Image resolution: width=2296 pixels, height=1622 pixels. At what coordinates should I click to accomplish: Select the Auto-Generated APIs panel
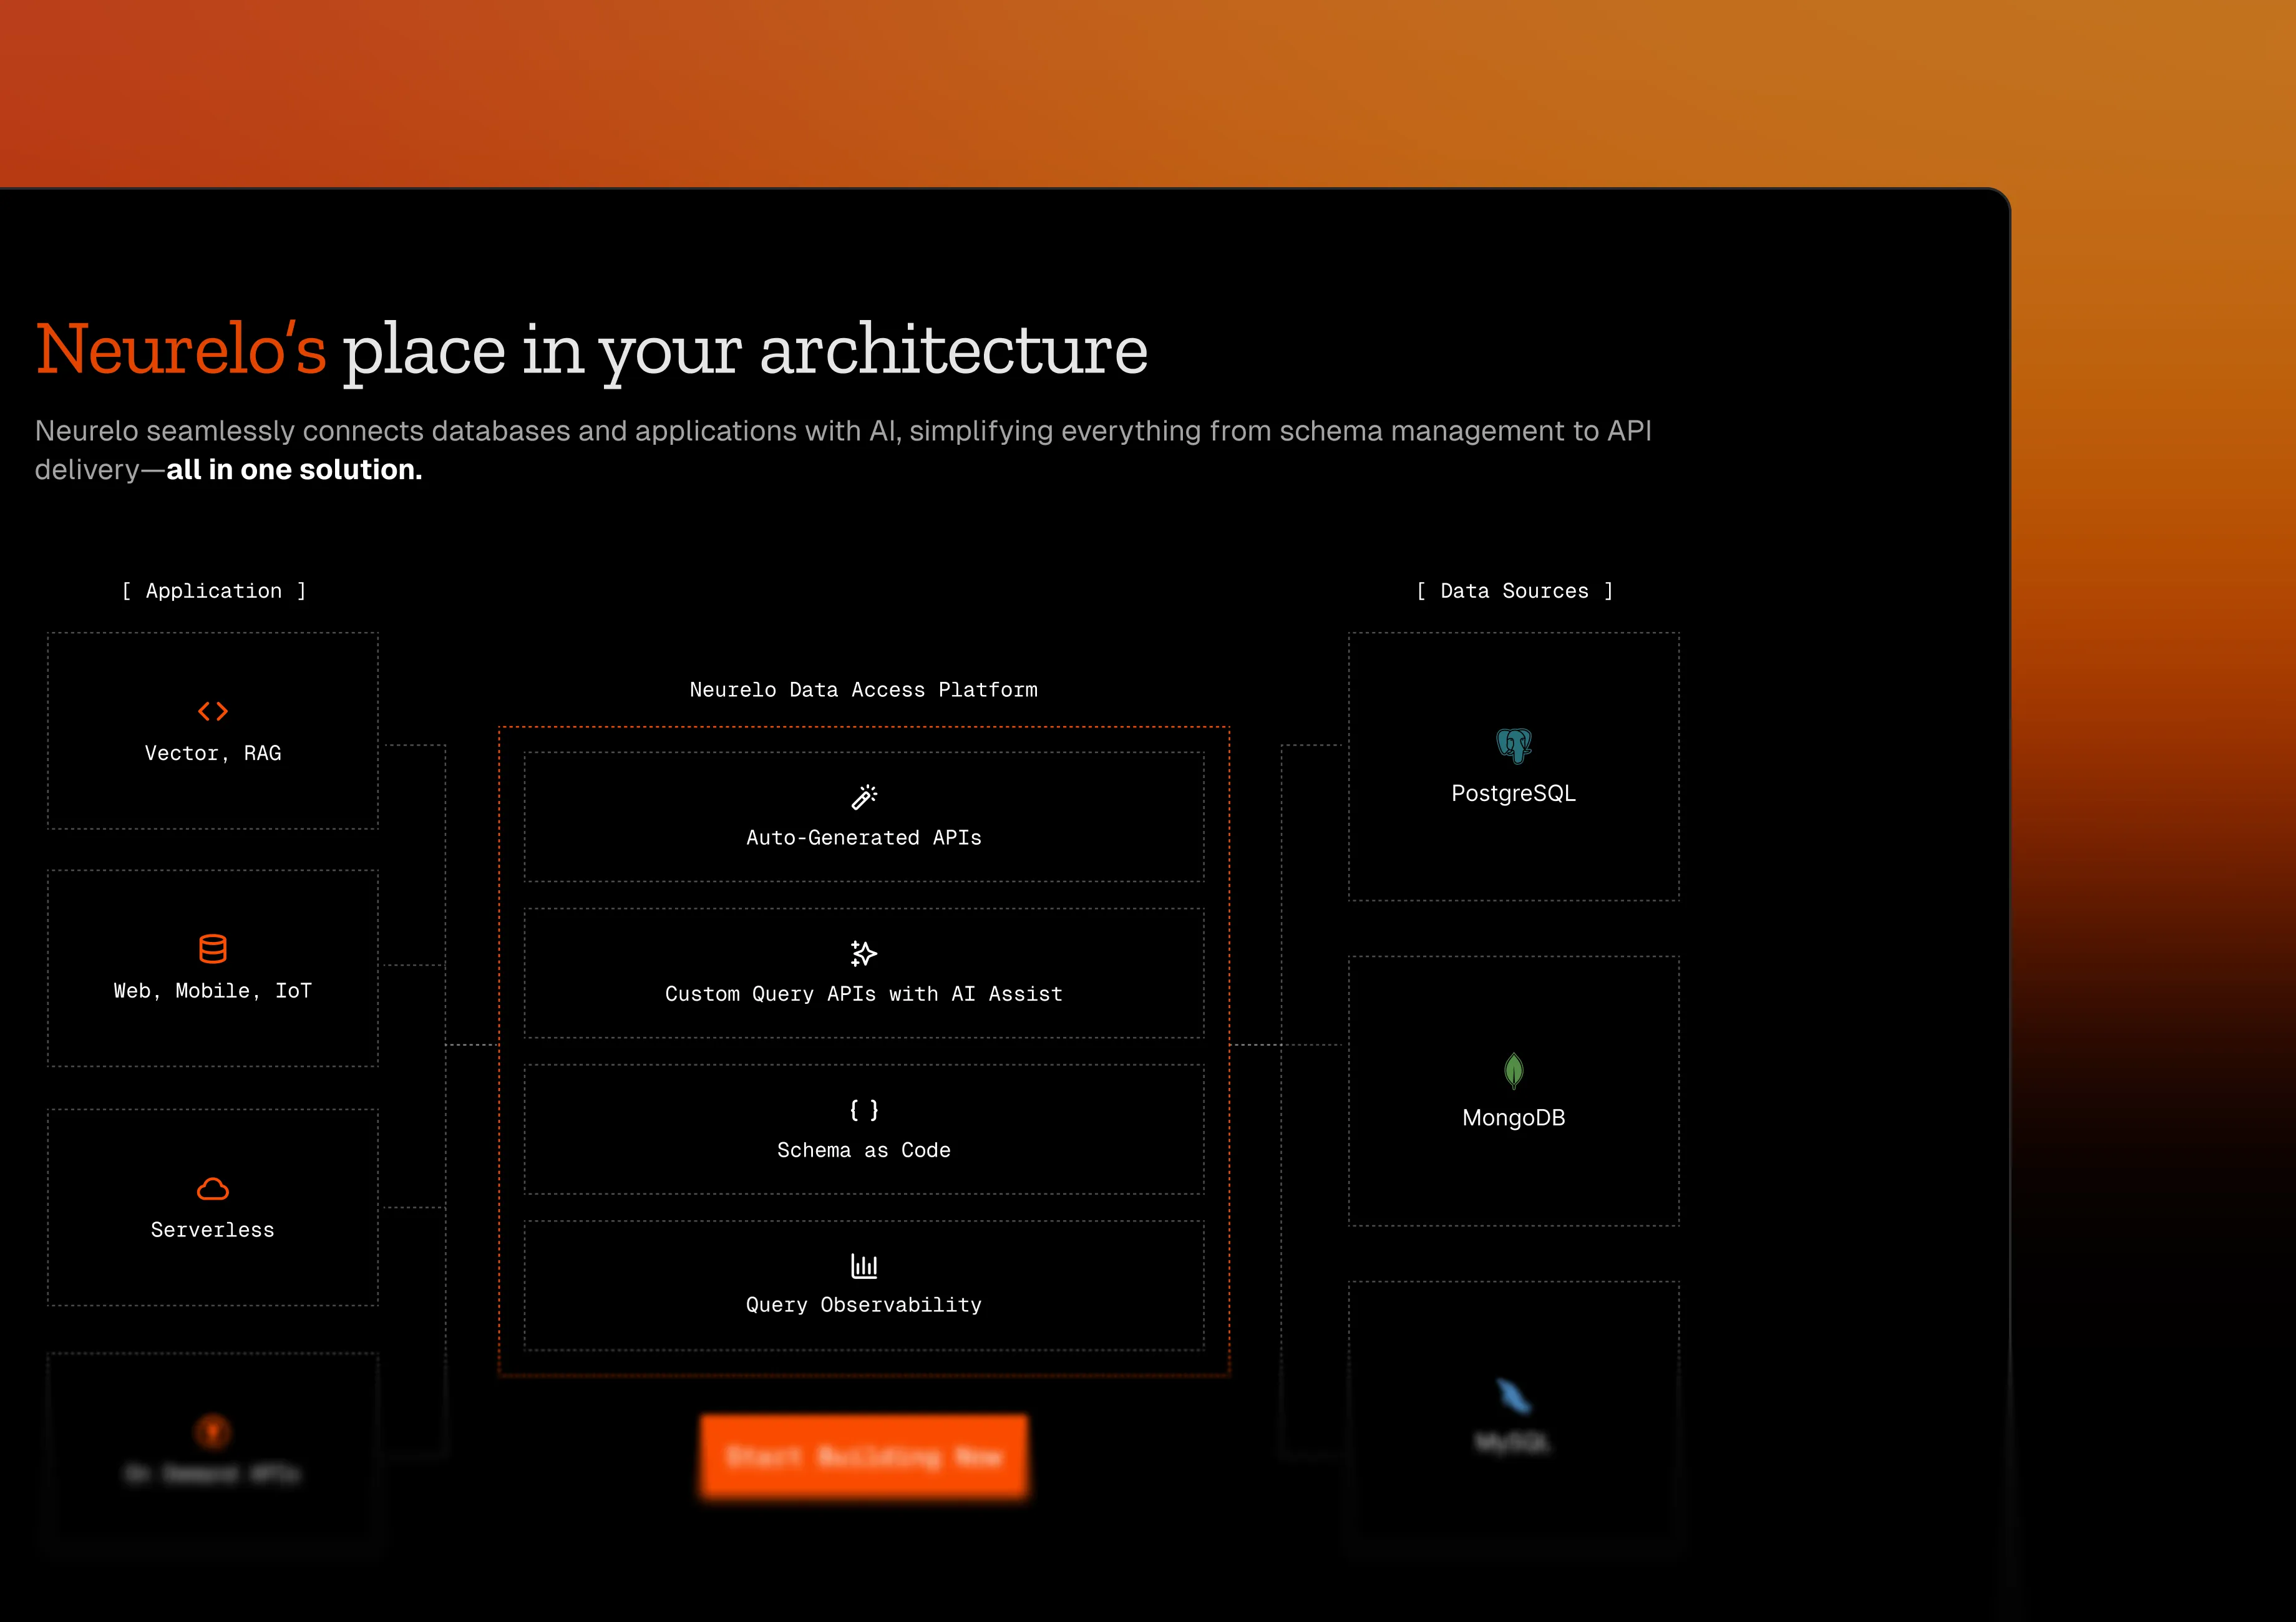click(863, 817)
